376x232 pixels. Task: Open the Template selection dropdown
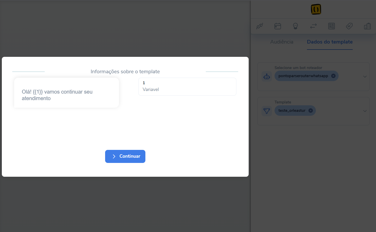[365, 111]
